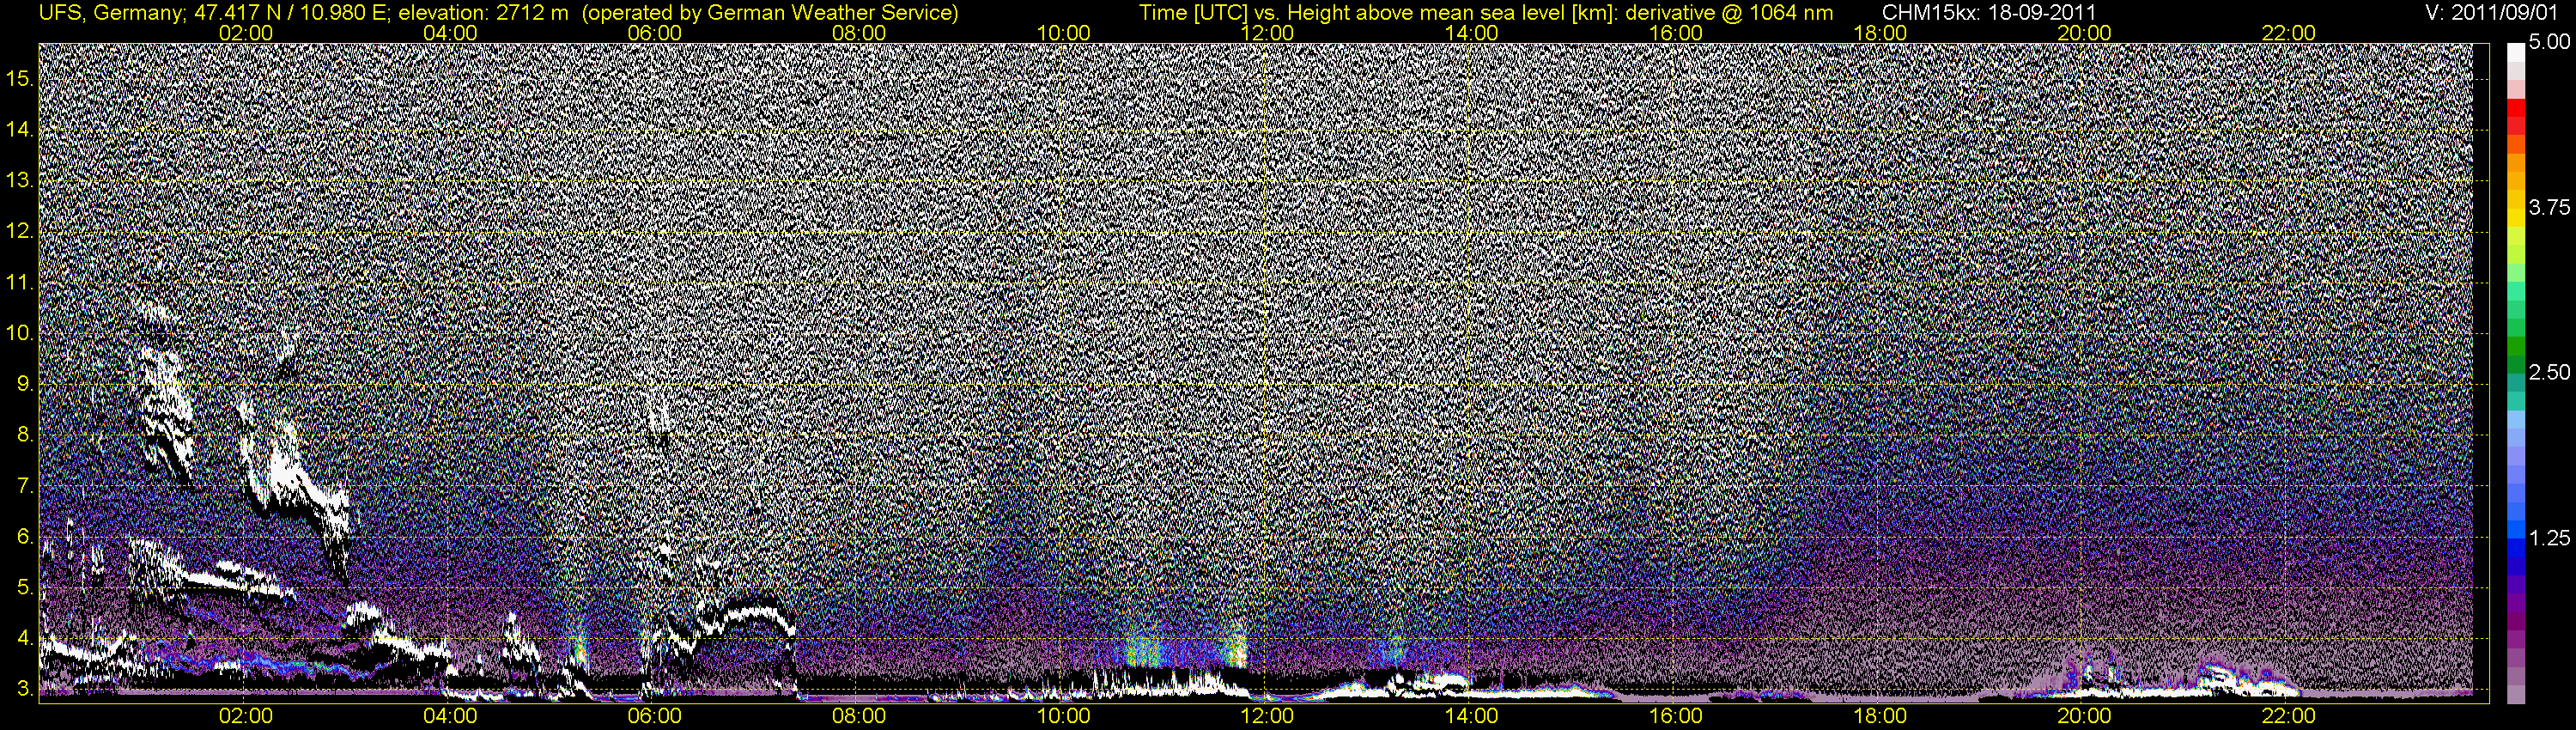
Task: Click the '20:00' label on bottom time axis
Action: click(x=2084, y=716)
